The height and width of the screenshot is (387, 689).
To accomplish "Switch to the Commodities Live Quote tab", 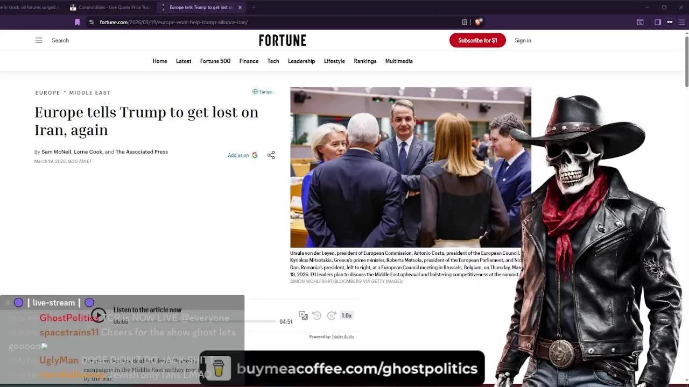I will click(x=111, y=8).
